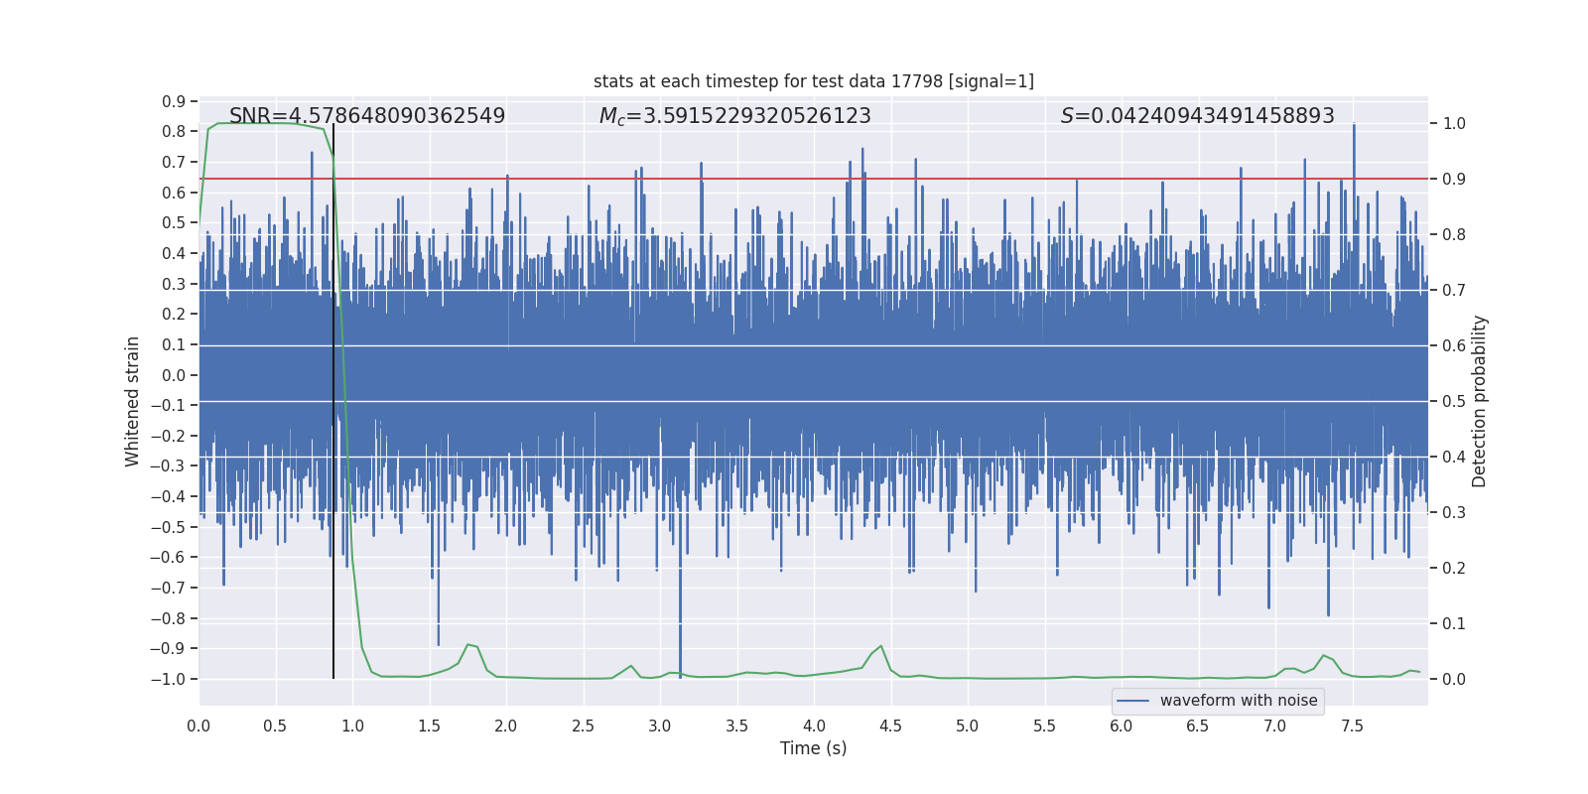Select the 0.1 tick on the Detection probability axis
The image size is (1588, 794).
[1454, 624]
